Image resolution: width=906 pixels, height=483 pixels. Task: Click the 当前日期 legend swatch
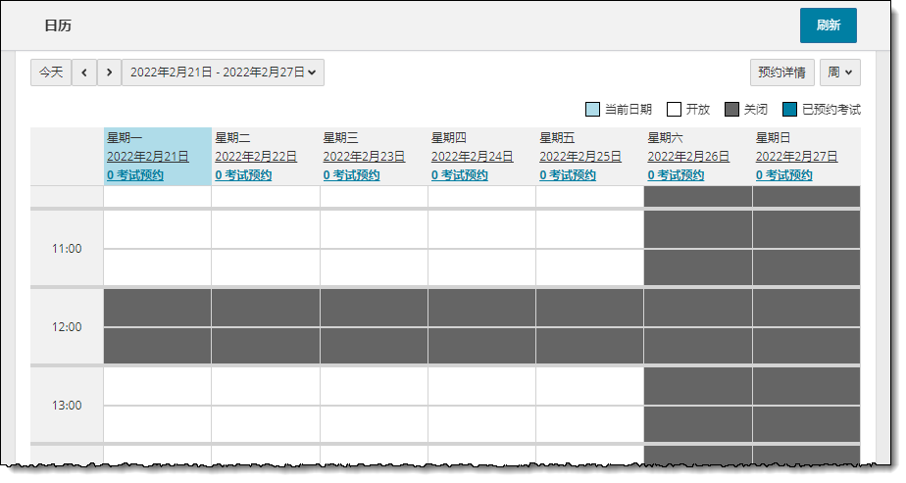(592, 109)
